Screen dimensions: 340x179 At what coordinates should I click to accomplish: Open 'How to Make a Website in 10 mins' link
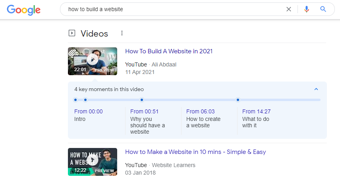point(195,152)
